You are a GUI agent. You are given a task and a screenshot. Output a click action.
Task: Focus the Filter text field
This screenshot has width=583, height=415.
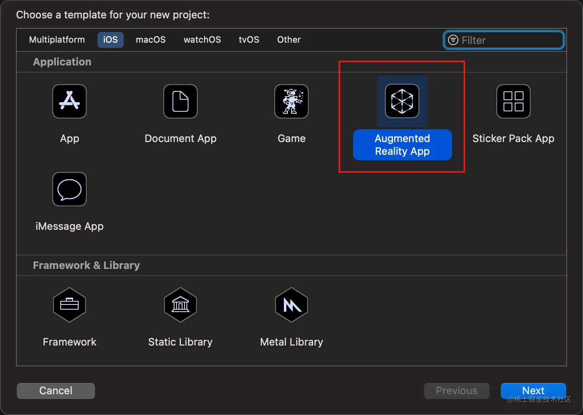click(x=504, y=40)
